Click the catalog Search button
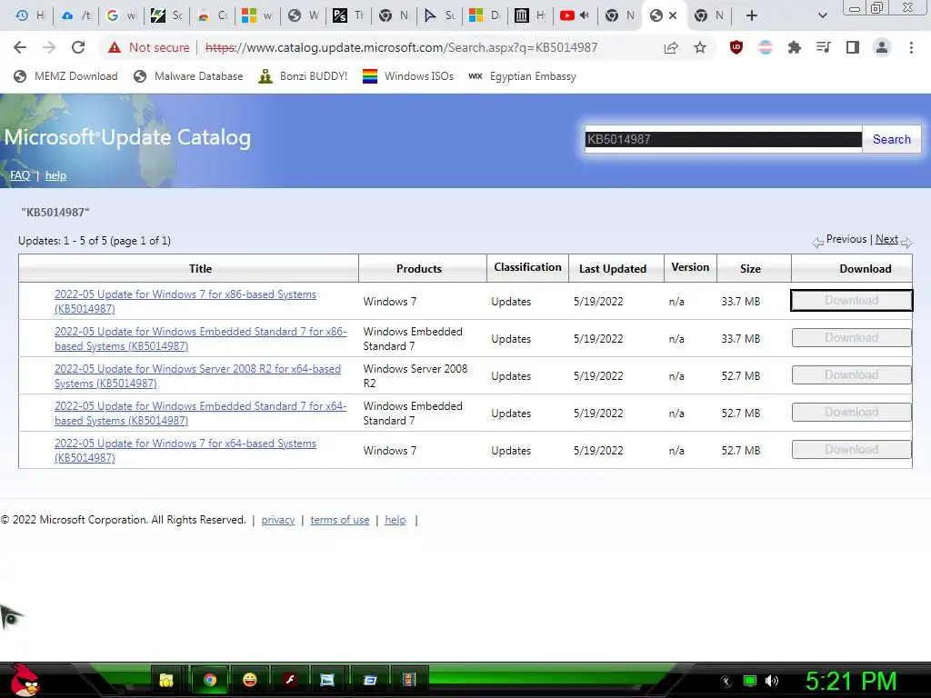Screen dimensions: 931x698 [x=891, y=139]
